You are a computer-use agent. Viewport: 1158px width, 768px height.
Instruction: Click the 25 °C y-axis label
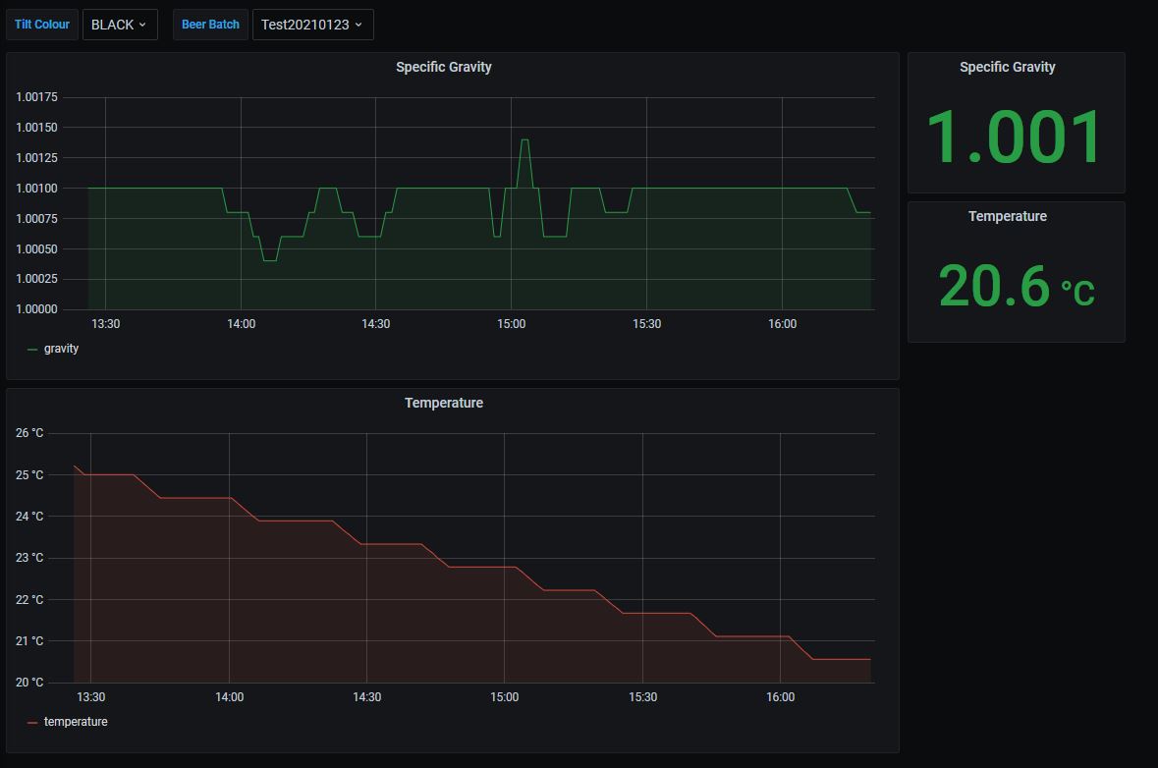click(29, 474)
